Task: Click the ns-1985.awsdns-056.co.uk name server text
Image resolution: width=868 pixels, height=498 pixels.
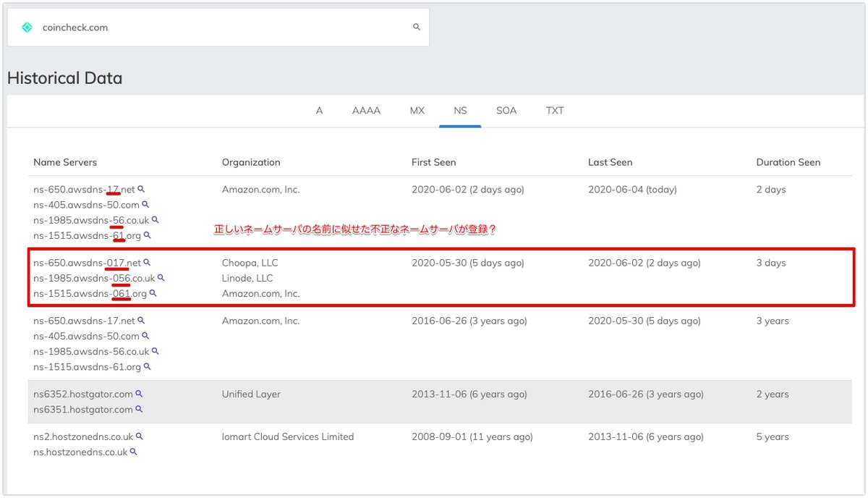Action: (x=94, y=278)
